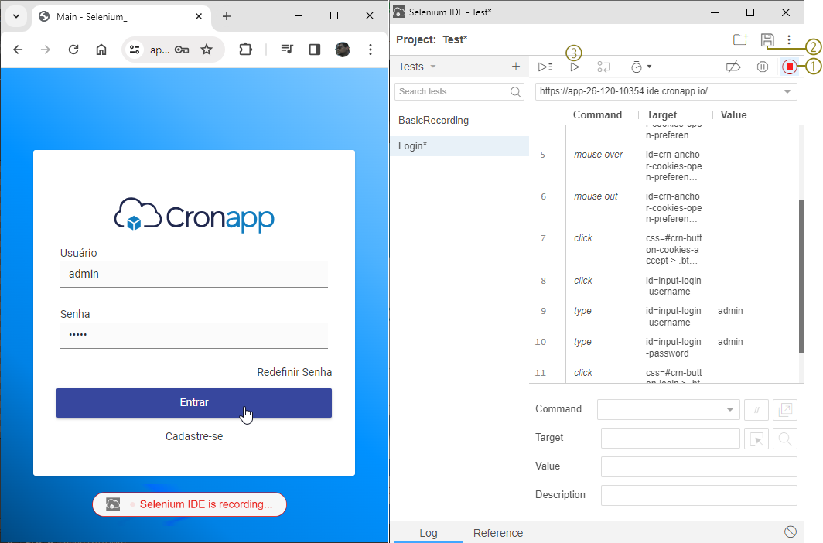Toggle Chrome side panel
This screenshot has height=543, width=823.
coord(315,50)
